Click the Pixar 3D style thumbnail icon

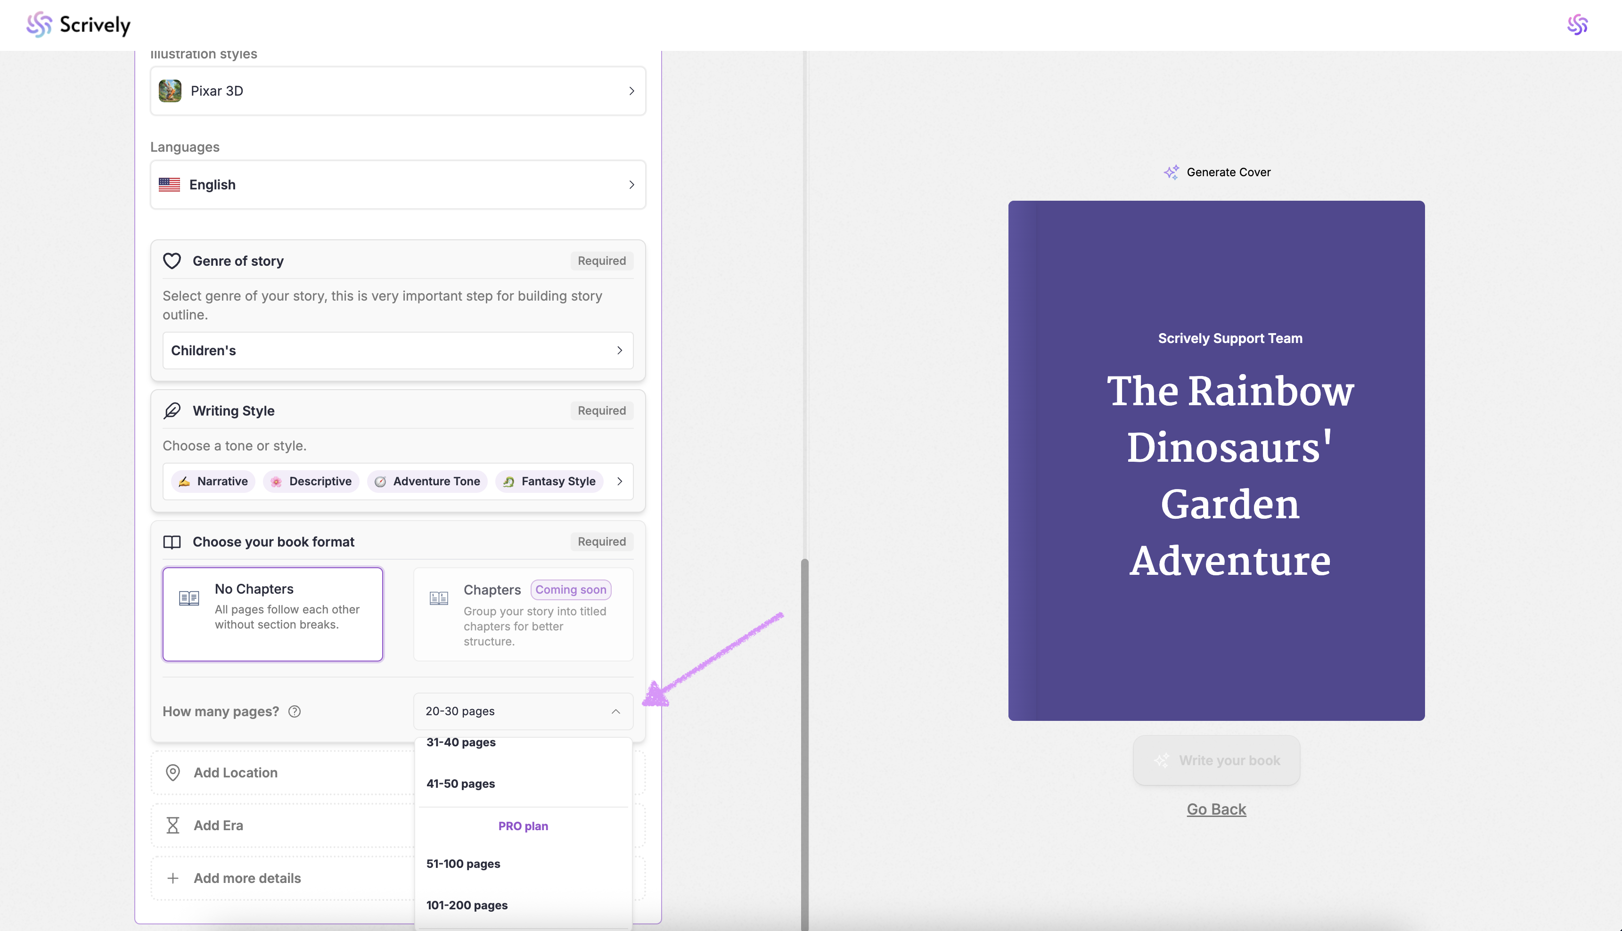click(170, 91)
